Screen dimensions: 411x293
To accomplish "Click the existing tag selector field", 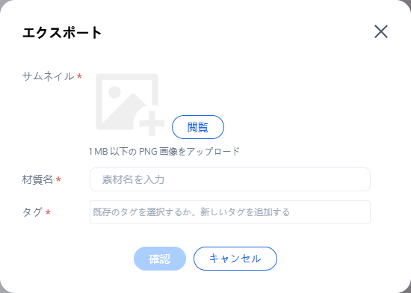I will [230, 212].
